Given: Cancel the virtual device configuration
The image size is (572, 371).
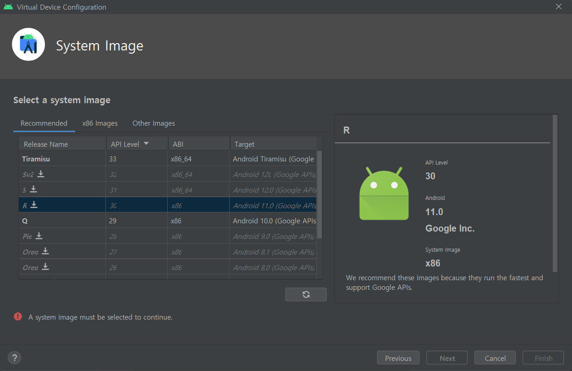Looking at the screenshot, I should (x=495, y=358).
